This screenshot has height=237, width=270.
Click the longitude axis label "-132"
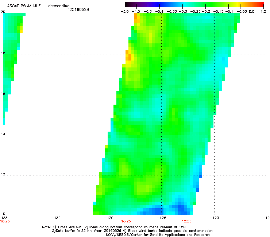click(x=56, y=218)
